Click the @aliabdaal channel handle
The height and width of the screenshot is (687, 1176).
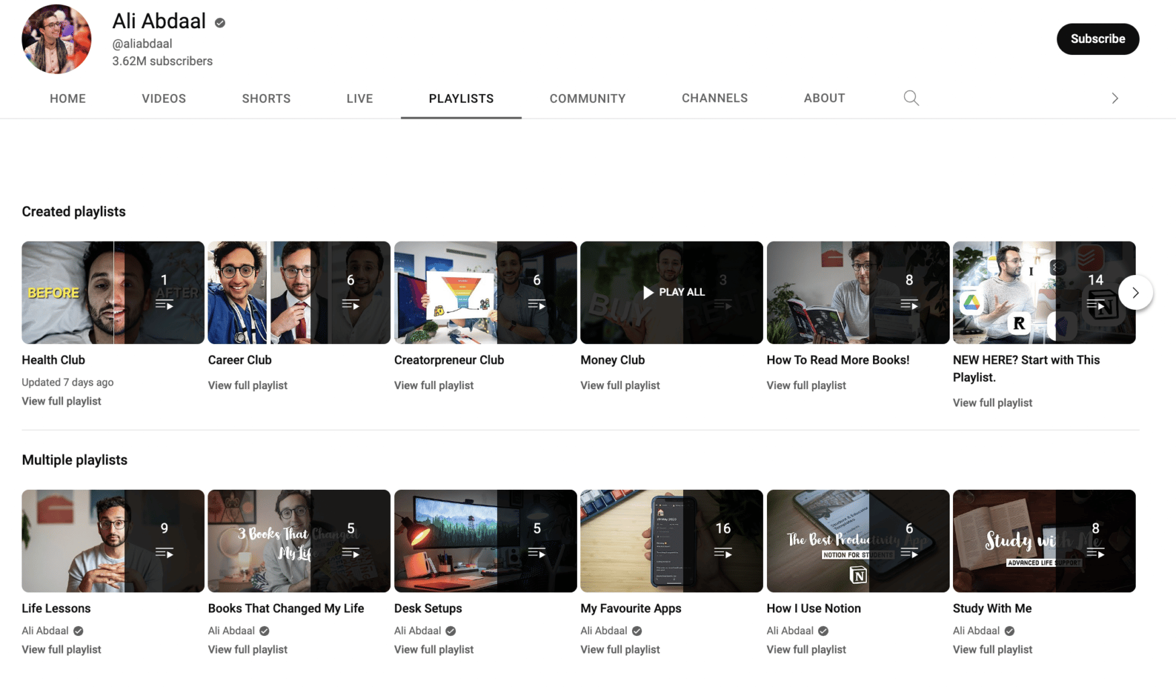(142, 44)
